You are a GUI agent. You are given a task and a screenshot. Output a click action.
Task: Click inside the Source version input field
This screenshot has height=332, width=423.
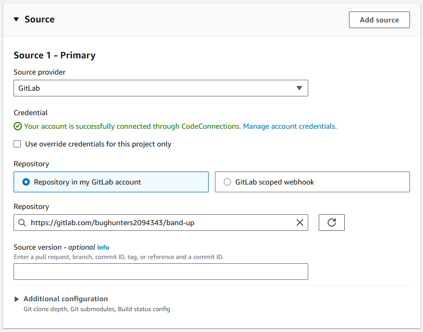pyautogui.click(x=161, y=271)
